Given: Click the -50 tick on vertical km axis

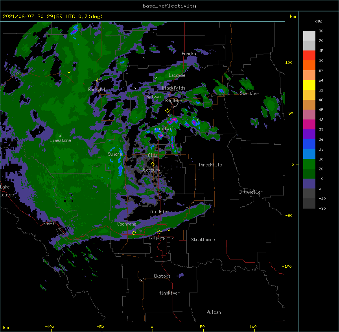Looking at the screenshot, I should [x=289, y=215].
